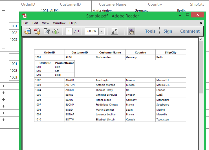Expand the topmost plus row in background grid
The width and height of the screenshot is (209, 150).
[x=3, y=86]
